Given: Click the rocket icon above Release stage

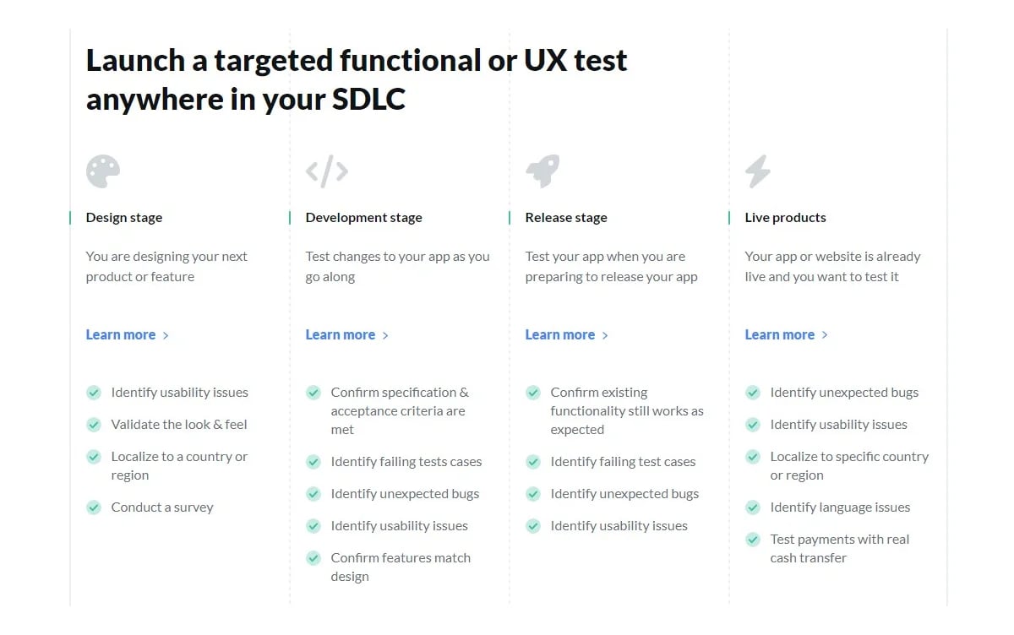Looking at the screenshot, I should (x=542, y=169).
